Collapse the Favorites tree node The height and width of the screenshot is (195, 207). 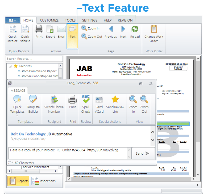pyautogui.click(x=10, y=66)
